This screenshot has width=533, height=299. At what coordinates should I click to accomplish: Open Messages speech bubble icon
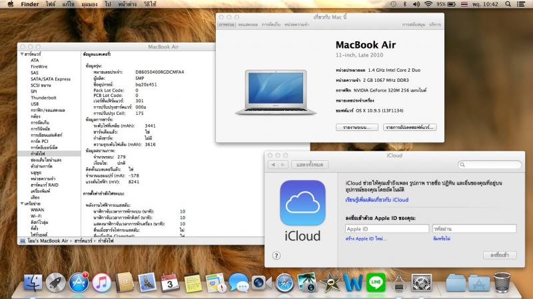click(x=239, y=283)
